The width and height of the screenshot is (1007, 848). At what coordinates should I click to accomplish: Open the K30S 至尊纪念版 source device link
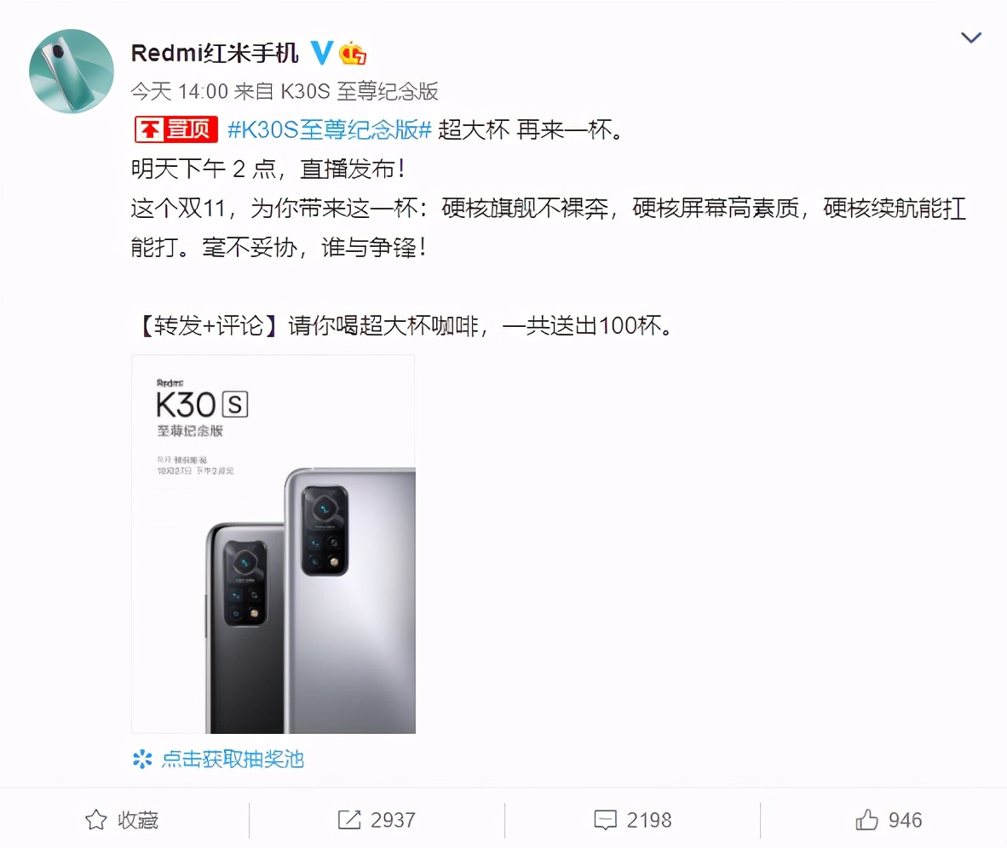pos(360,92)
